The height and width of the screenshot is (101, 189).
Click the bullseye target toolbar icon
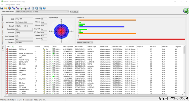pos(9,8)
